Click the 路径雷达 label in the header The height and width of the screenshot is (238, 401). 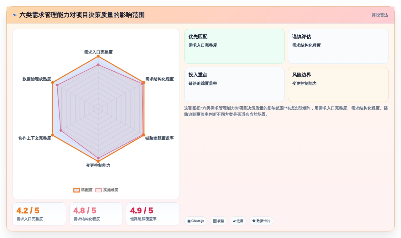pos(380,15)
